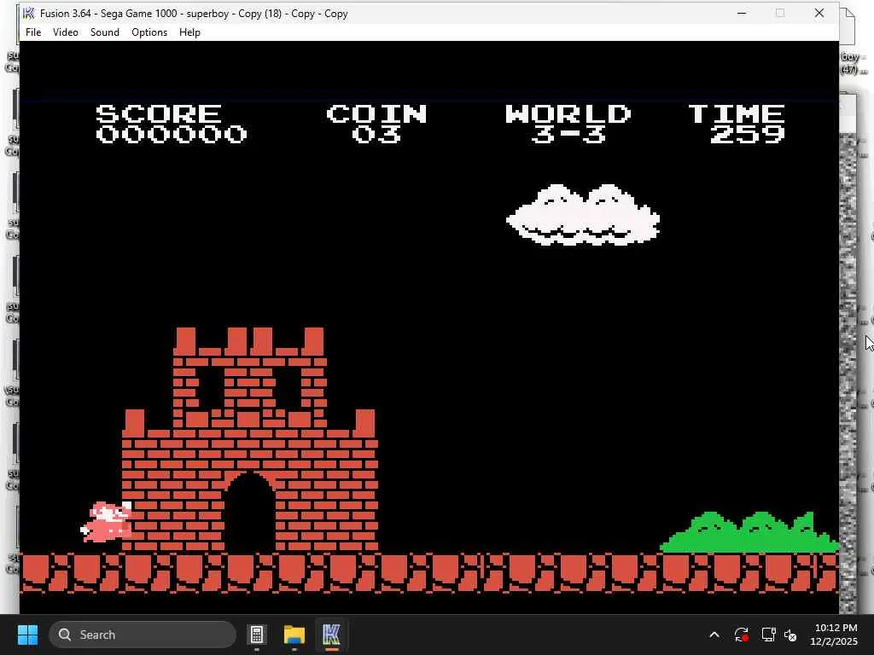874x655 pixels.
Task: Click the Mario character sprite
Action: (x=107, y=522)
